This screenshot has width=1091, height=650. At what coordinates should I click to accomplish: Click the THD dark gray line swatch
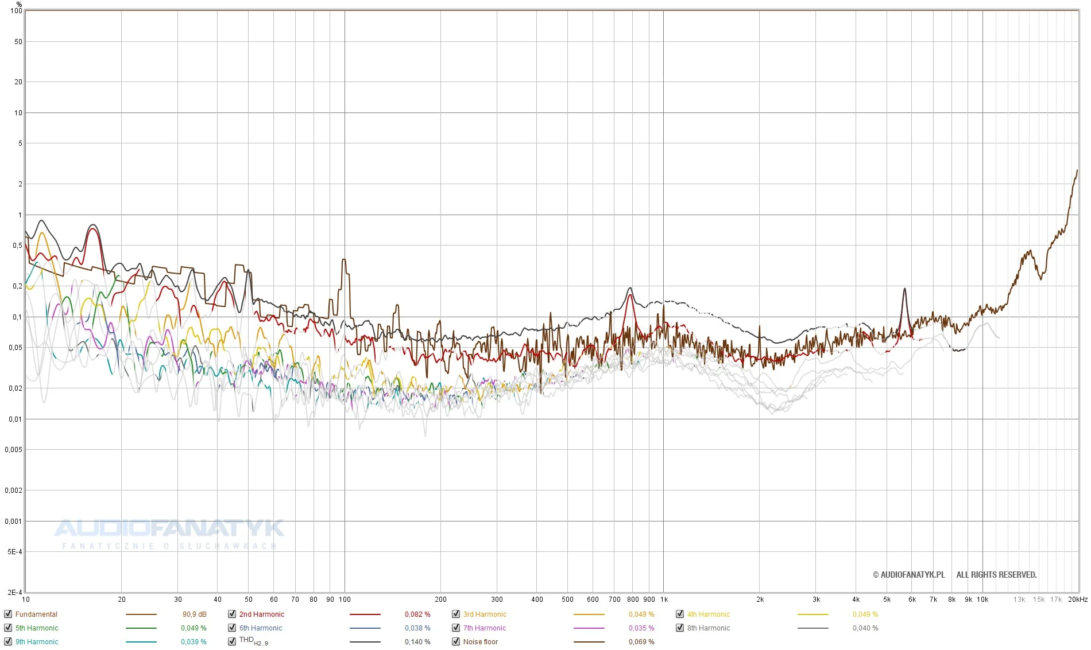click(x=365, y=642)
